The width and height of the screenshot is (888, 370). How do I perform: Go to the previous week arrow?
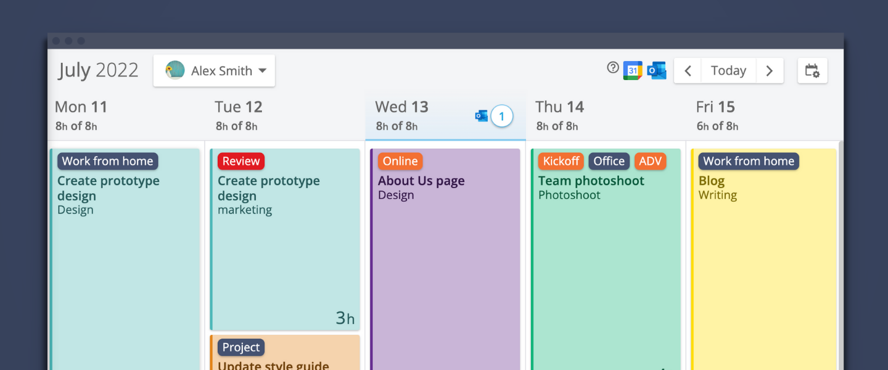(688, 71)
